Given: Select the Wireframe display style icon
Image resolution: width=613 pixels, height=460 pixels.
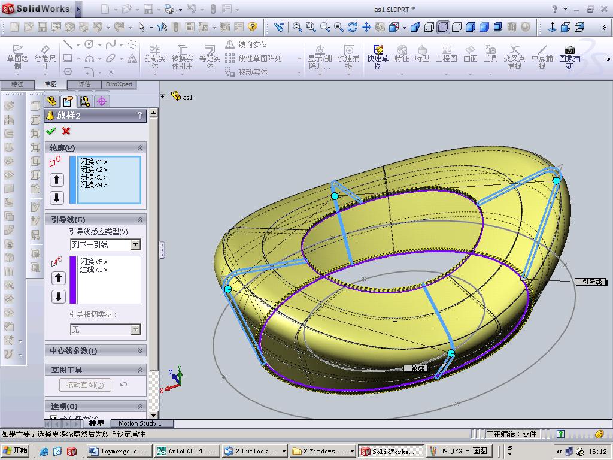Looking at the screenshot, I should coord(429,26).
